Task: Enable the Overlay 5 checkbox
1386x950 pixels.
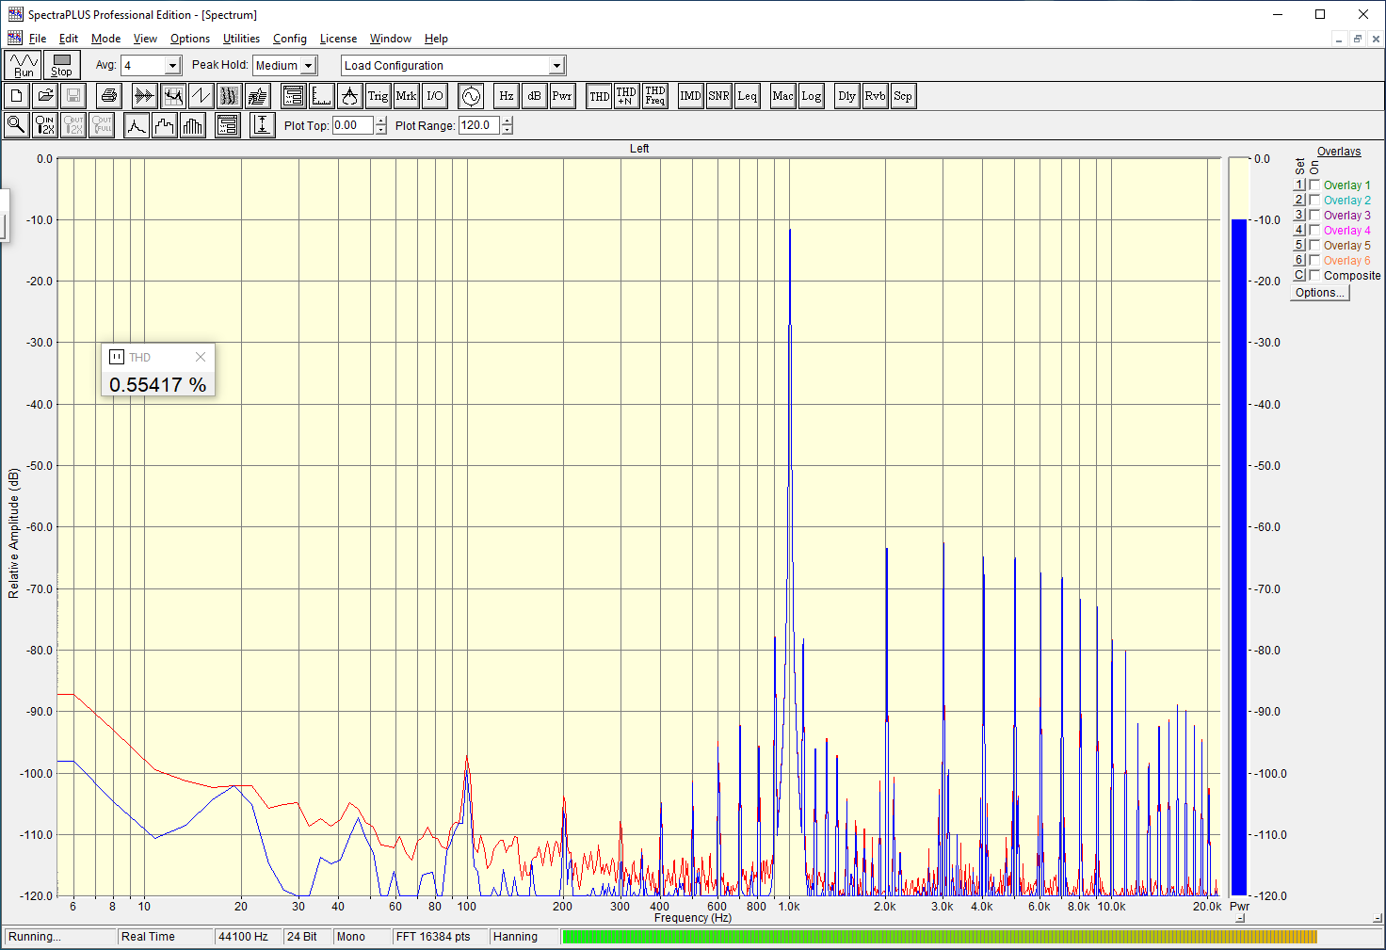Action: (1314, 245)
